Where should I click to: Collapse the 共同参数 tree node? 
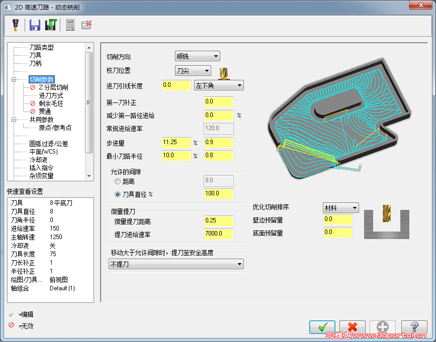click(x=14, y=120)
